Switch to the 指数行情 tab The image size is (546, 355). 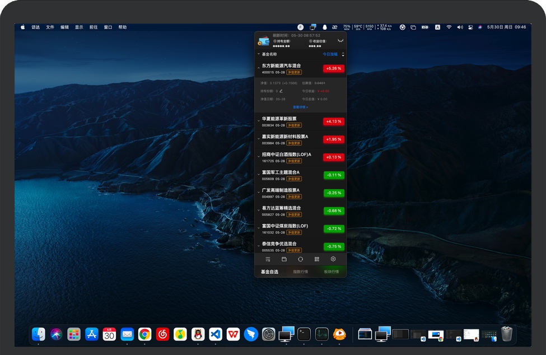point(300,272)
